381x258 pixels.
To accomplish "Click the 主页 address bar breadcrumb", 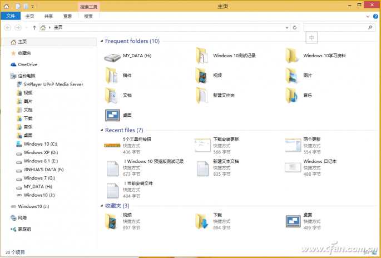I will coord(58,27).
